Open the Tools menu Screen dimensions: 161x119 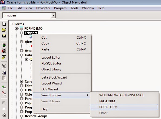tap(74, 8)
